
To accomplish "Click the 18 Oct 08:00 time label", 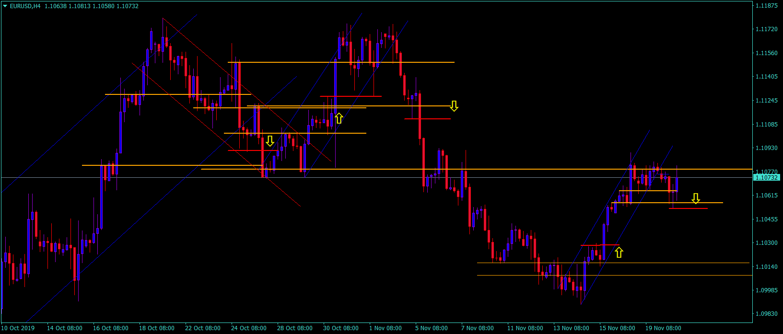I will pyautogui.click(x=157, y=328).
